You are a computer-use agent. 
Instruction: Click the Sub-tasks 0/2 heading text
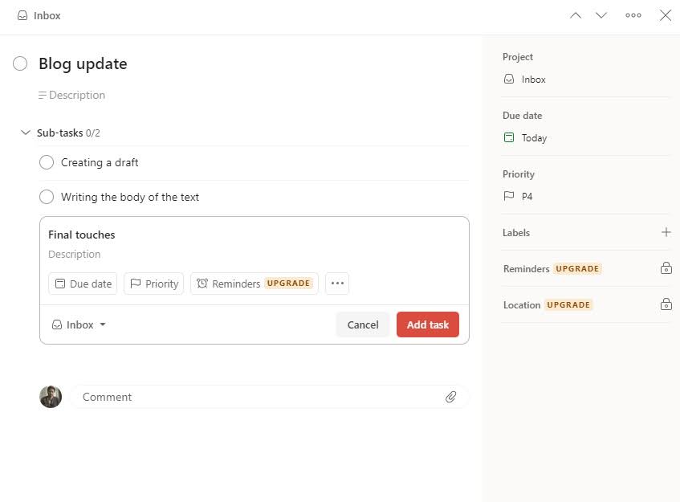(x=68, y=133)
